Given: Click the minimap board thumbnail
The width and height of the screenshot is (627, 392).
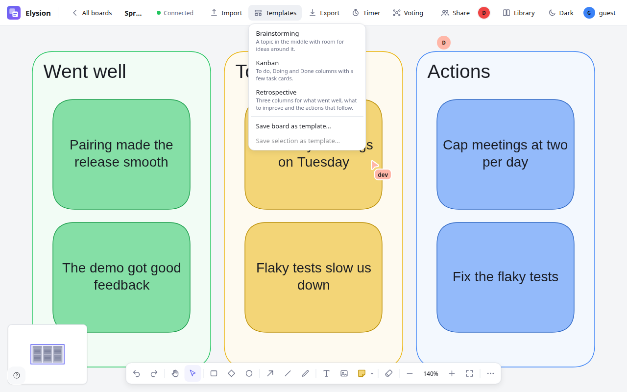Looking at the screenshot, I should click(48, 354).
